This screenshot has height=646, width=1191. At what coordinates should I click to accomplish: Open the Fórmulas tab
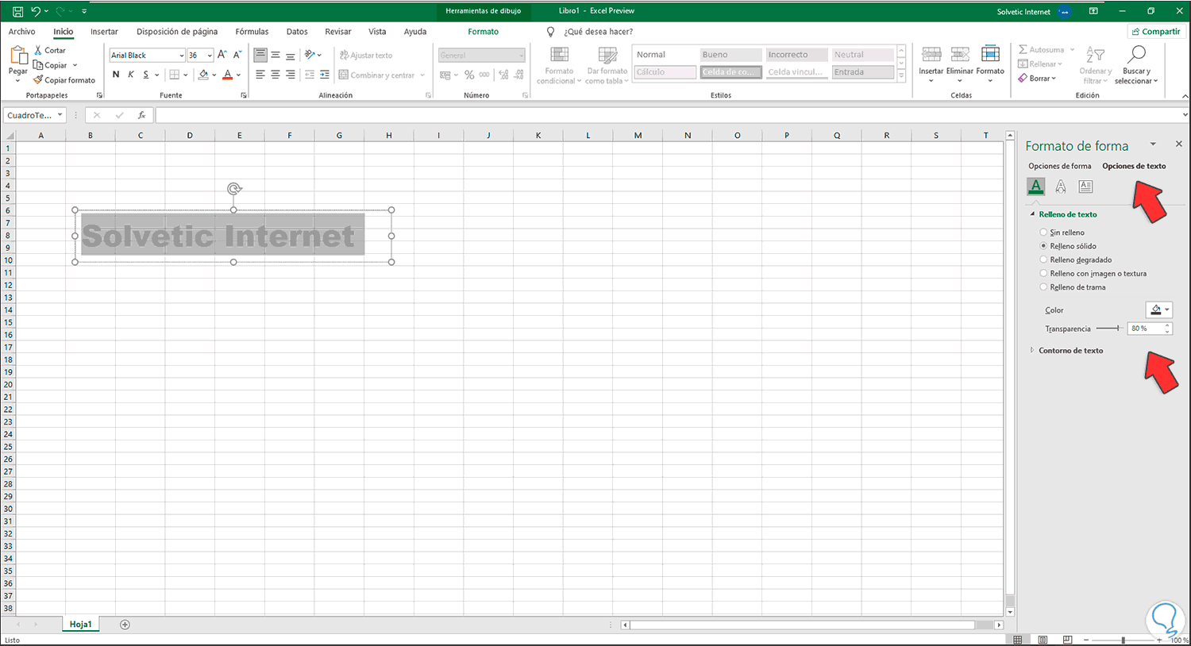(252, 32)
